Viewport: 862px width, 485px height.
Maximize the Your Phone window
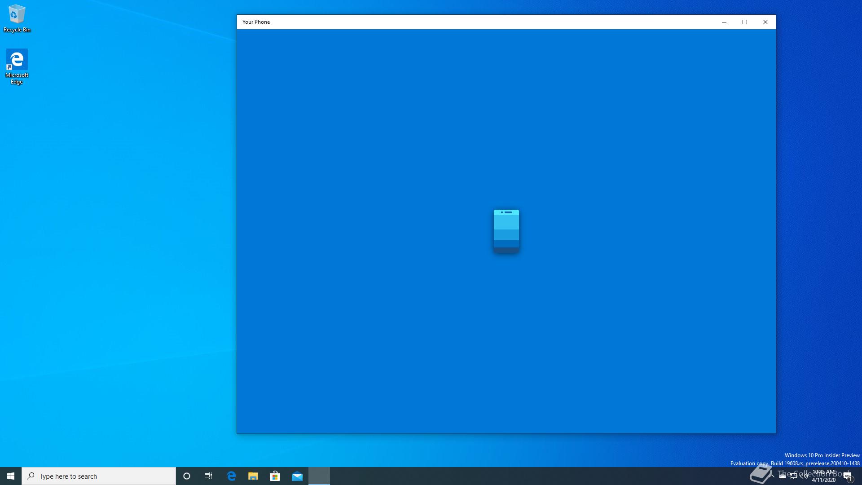(745, 22)
